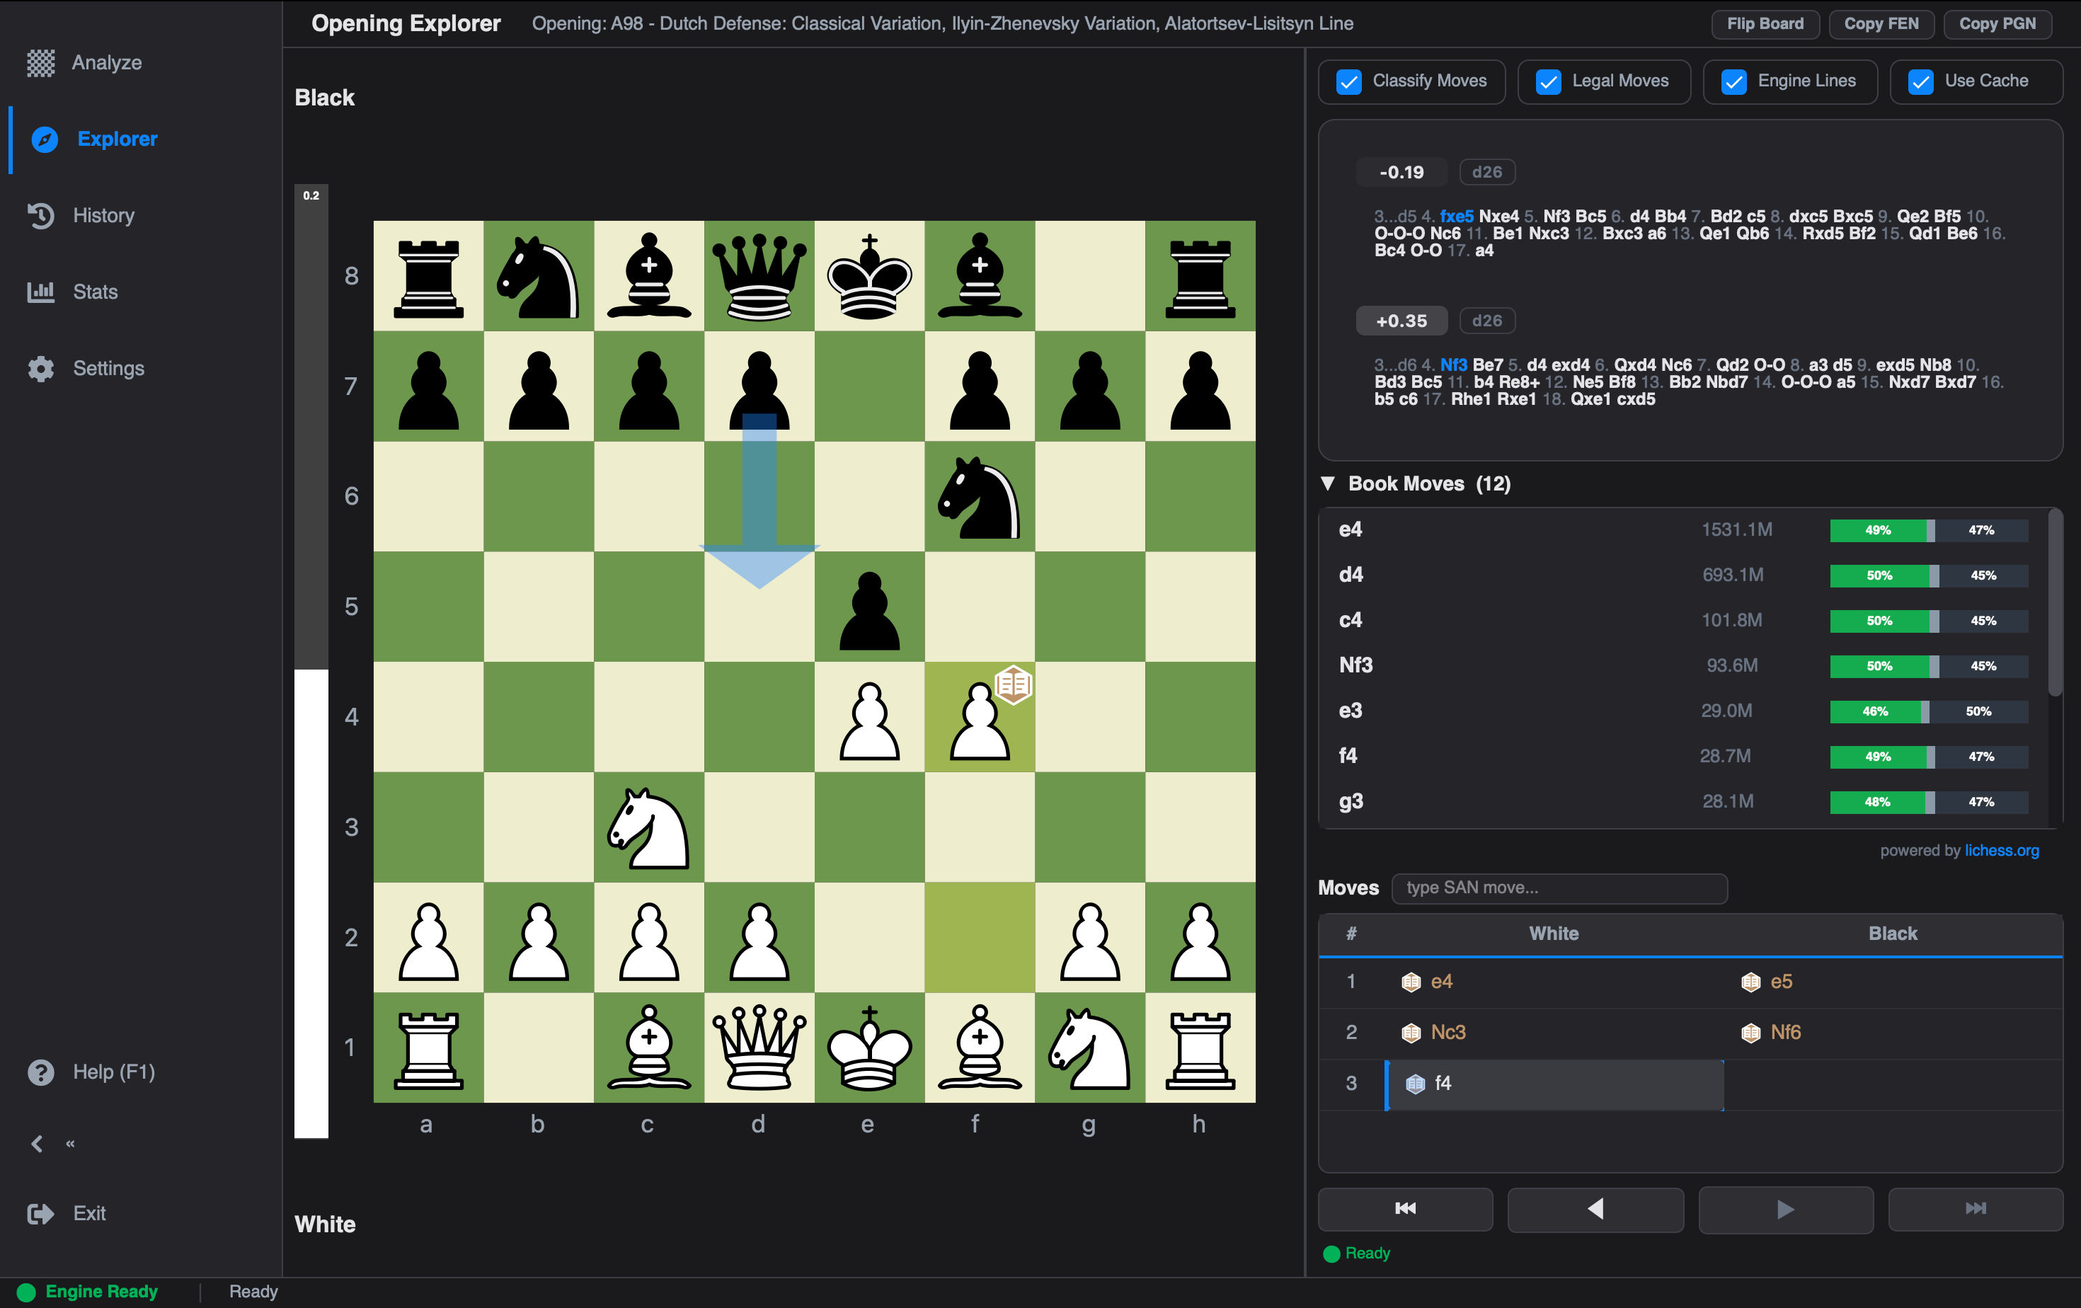Disable the Engine Lines checkbox
The width and height of the screenshot is (2081, 1308).
coord(1733,81)
